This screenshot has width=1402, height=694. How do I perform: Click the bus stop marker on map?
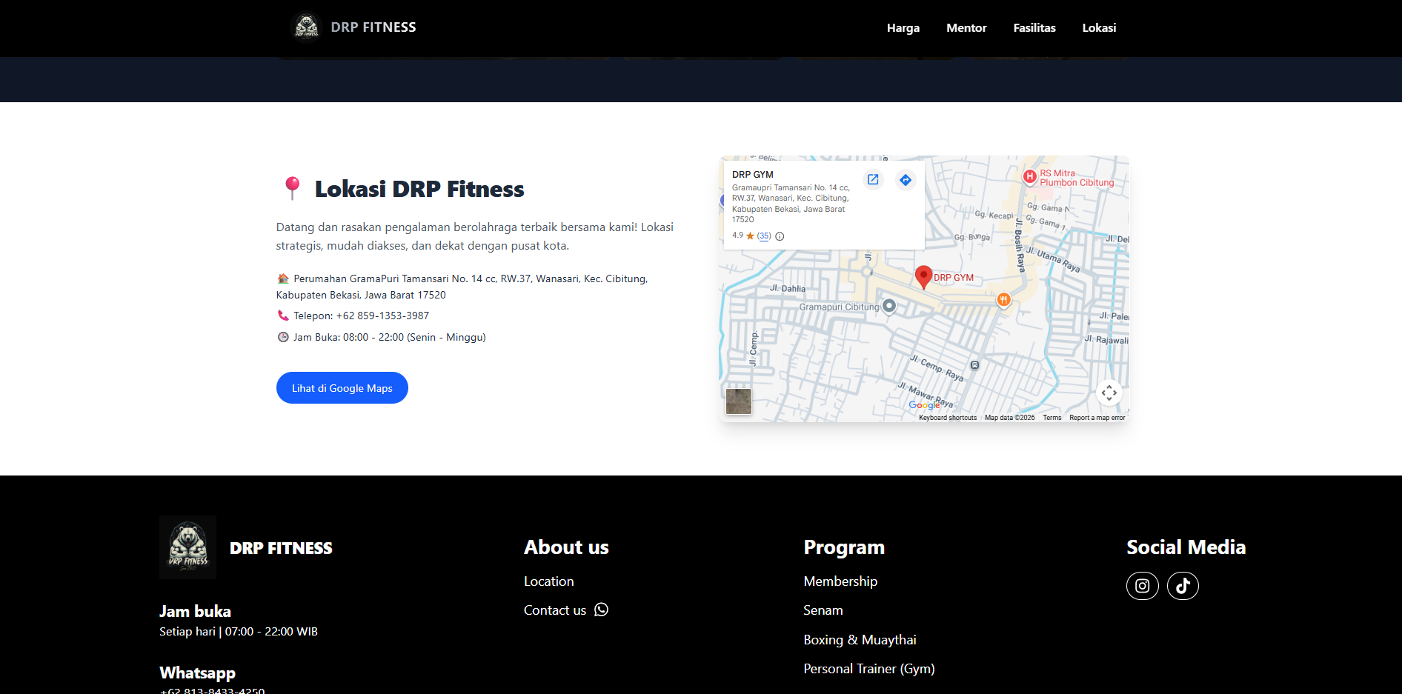[974, 365]
